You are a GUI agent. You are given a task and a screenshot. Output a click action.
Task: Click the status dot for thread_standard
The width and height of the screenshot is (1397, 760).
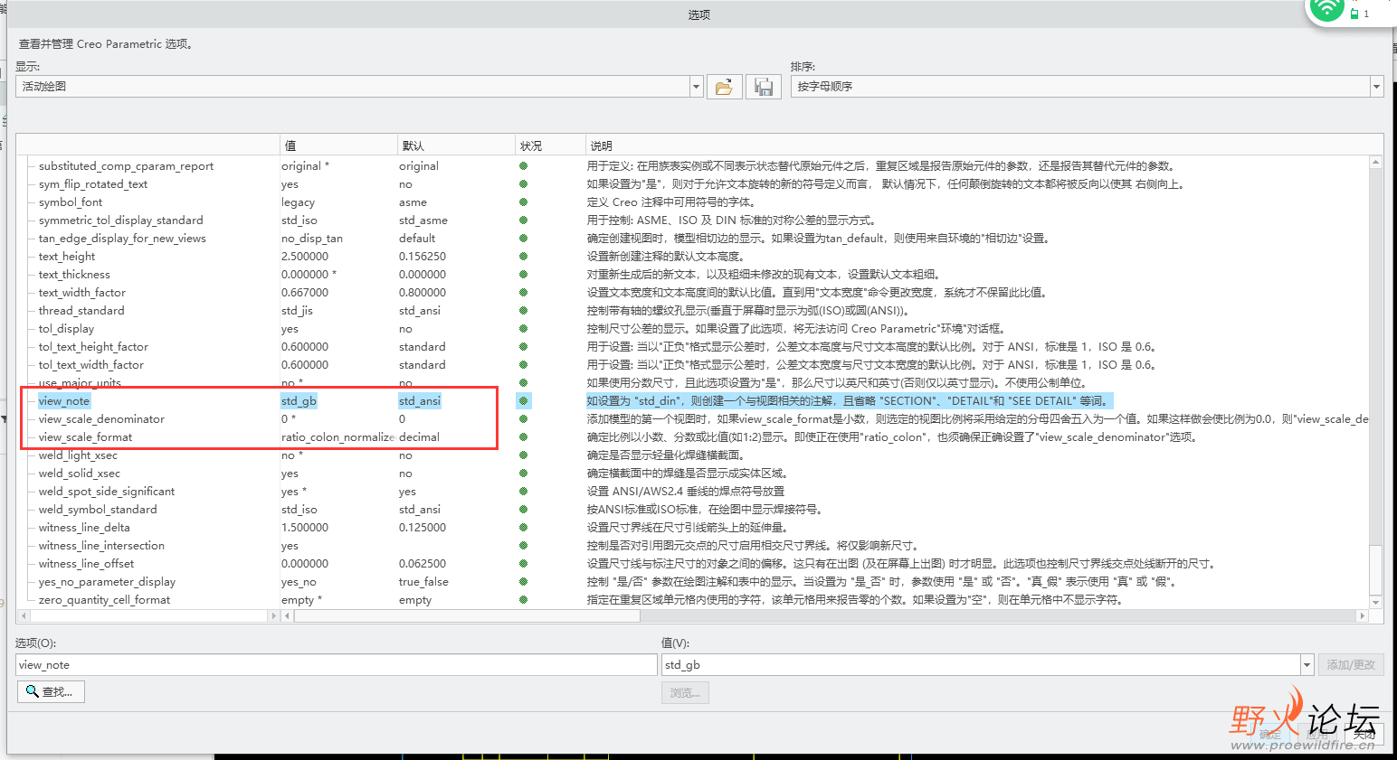click(523, 310)
